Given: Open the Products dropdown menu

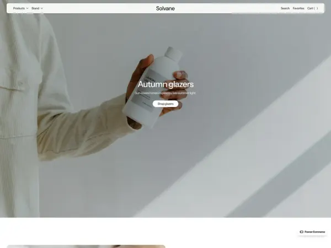Looking at the screenshot, I should tap(20, 8).
